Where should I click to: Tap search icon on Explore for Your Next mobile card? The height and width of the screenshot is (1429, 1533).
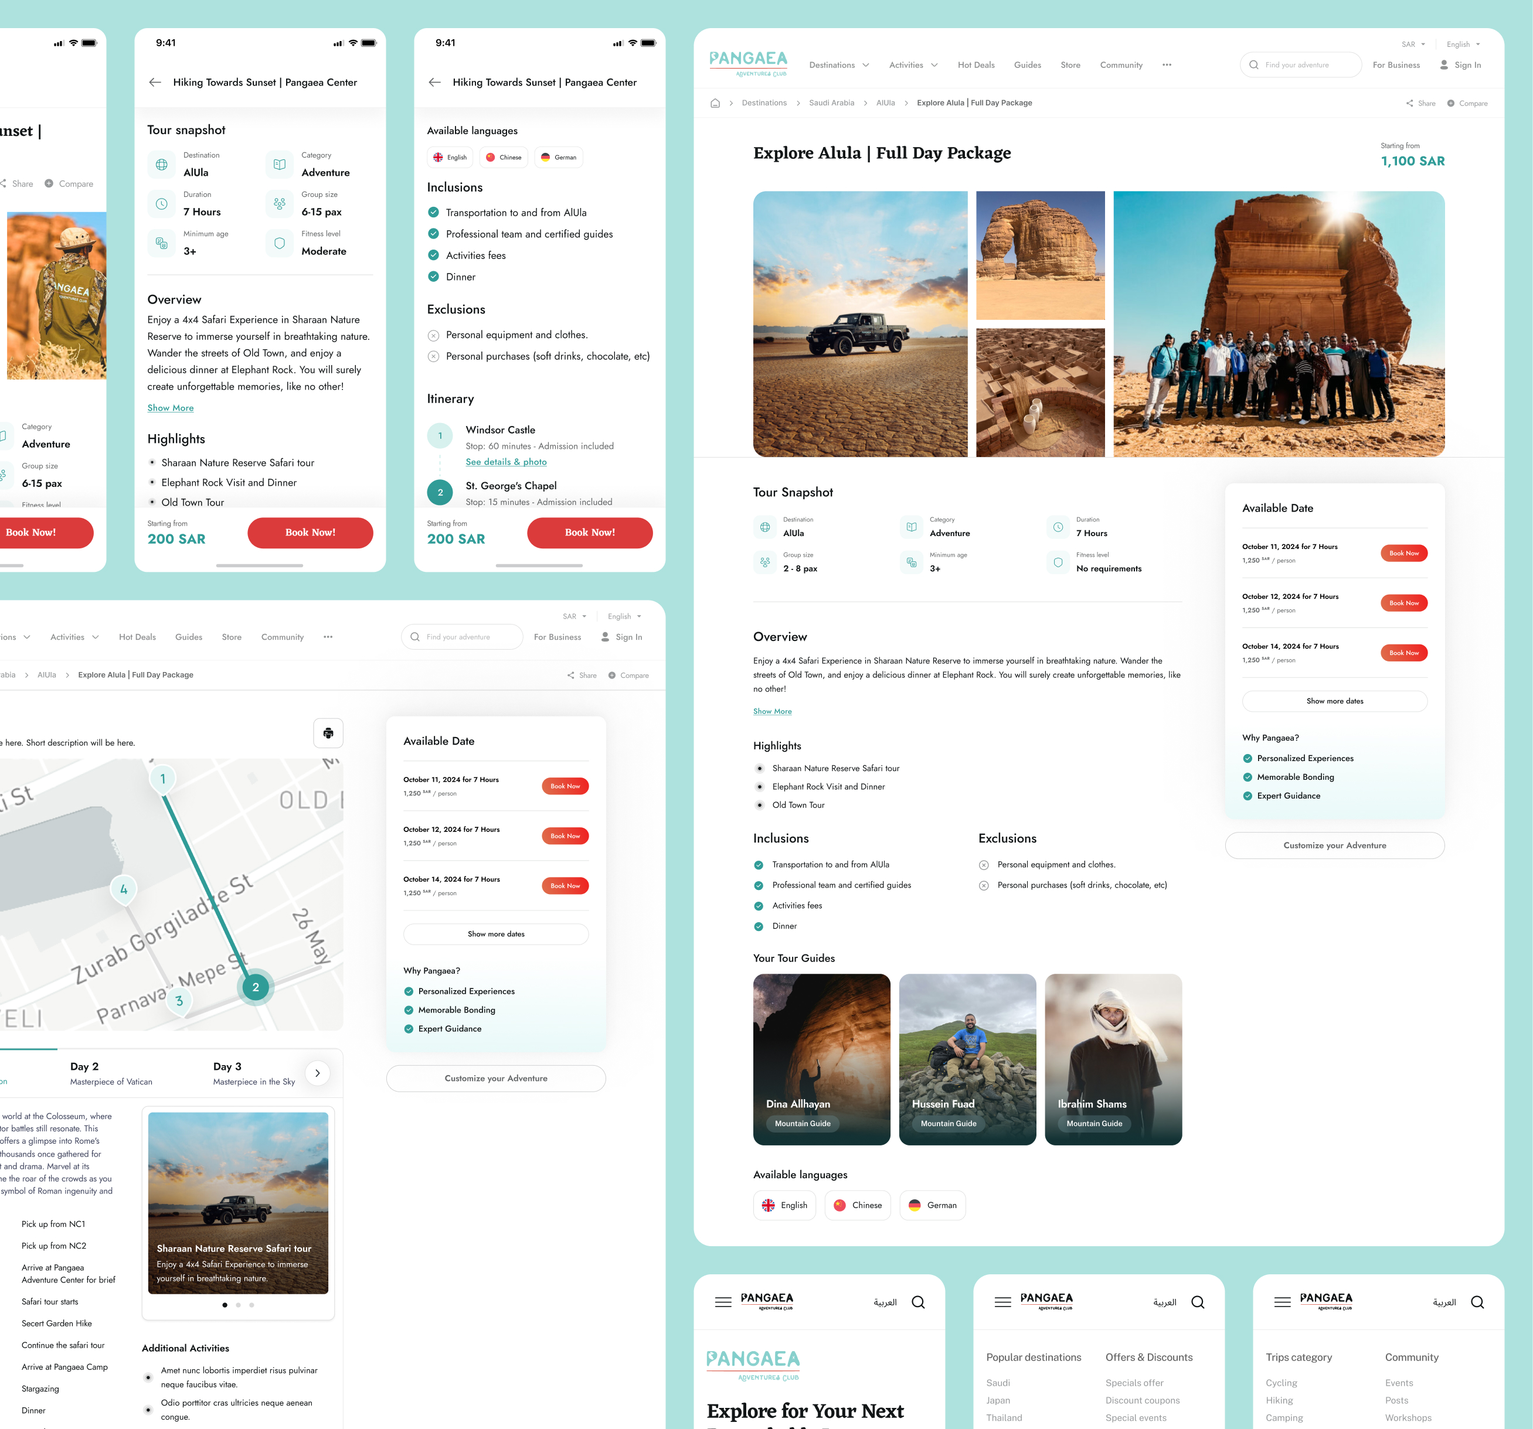(919, 1302)
